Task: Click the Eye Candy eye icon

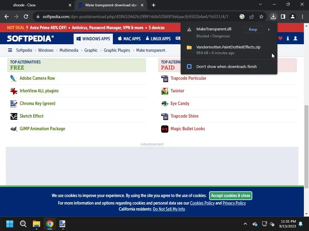Action: 165,103
